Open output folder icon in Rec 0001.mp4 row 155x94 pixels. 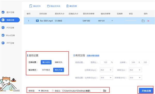tap(143, 21)
